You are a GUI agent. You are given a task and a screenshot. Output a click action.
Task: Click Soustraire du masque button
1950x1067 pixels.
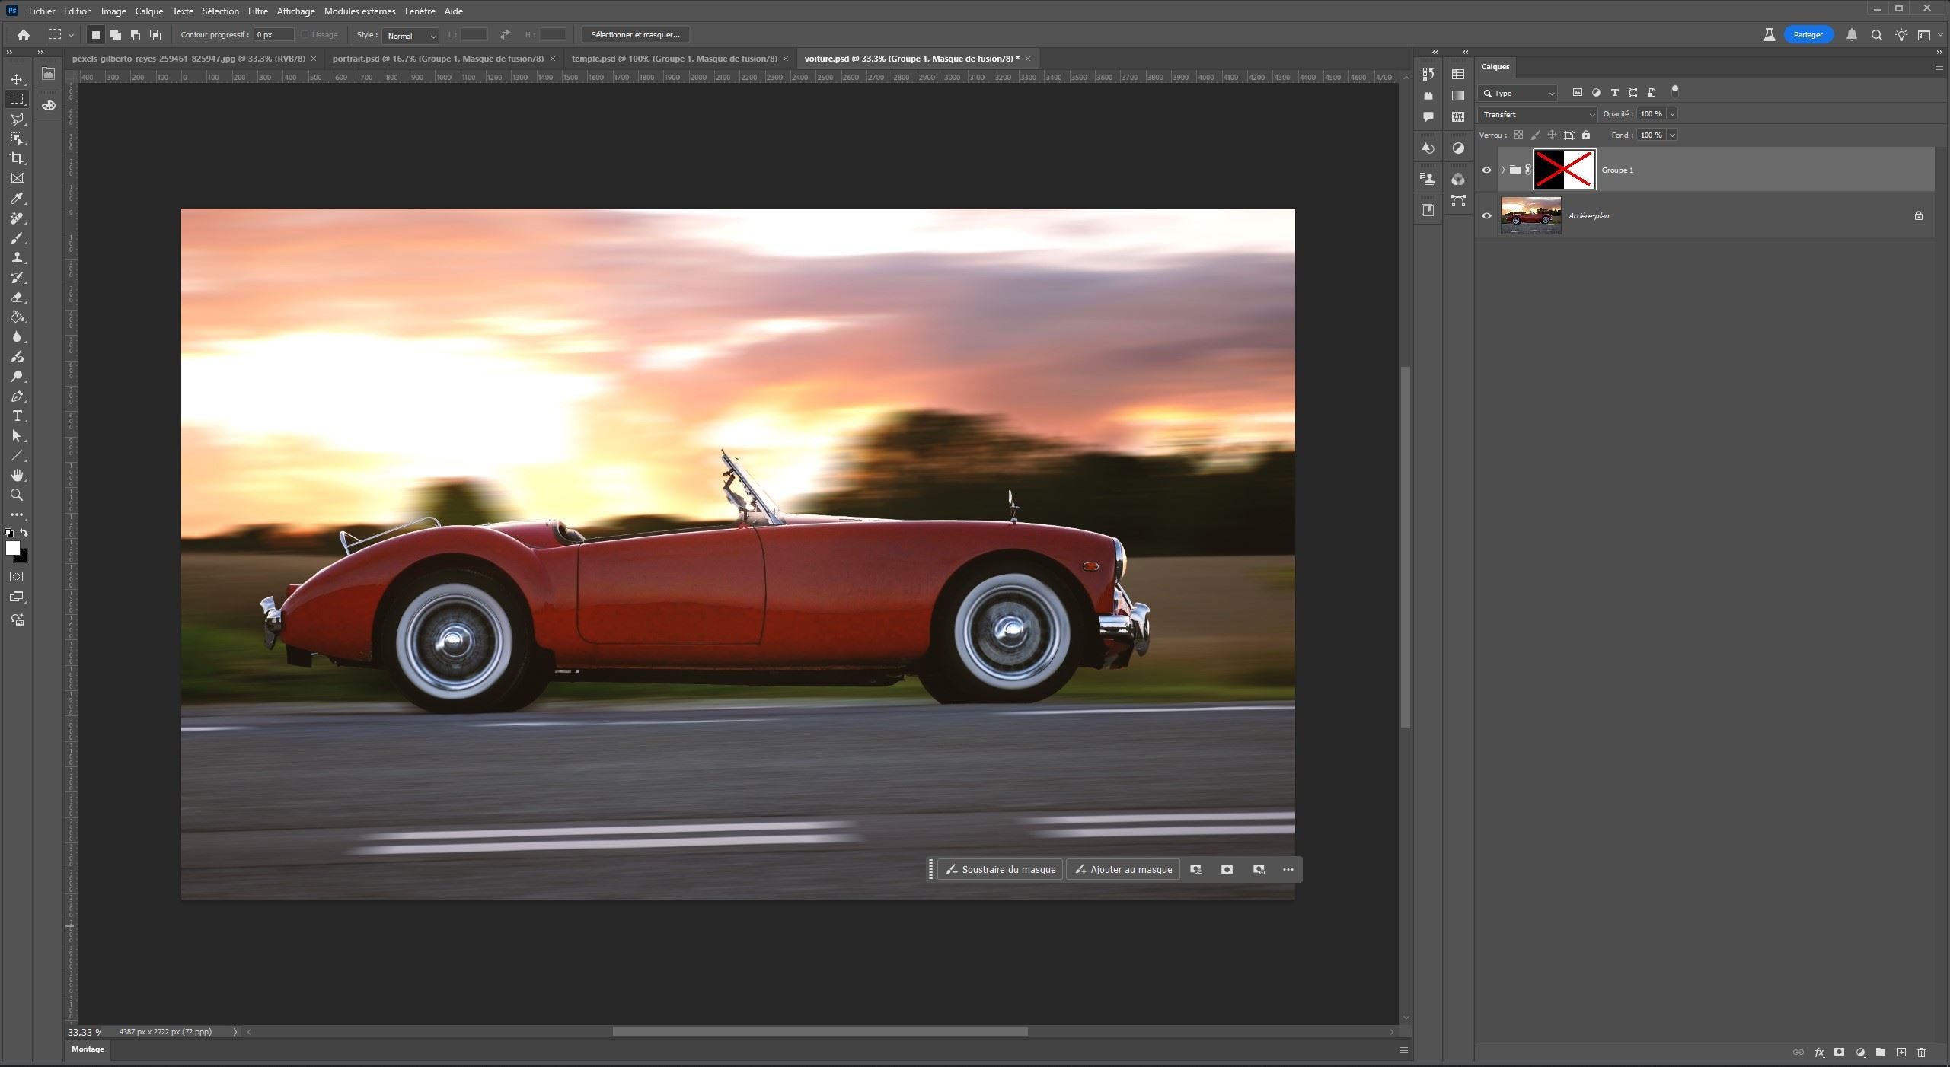1001,869
